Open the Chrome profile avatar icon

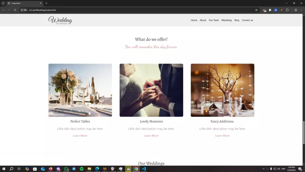pyautogui.click(x=296, y=10)
